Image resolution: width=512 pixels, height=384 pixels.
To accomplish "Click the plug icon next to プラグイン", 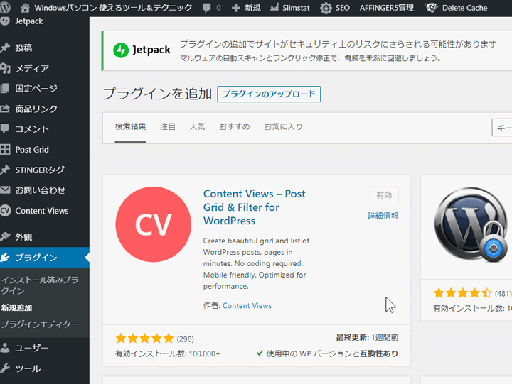I will (x=5, y=257).
